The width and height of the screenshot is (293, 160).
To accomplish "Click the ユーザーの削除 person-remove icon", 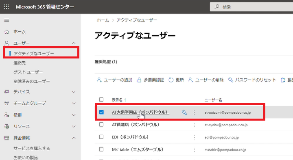I will pos(190,80).
